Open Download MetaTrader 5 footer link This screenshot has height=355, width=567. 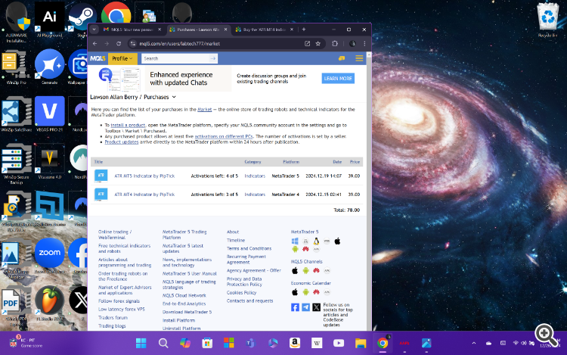(187, 312)
